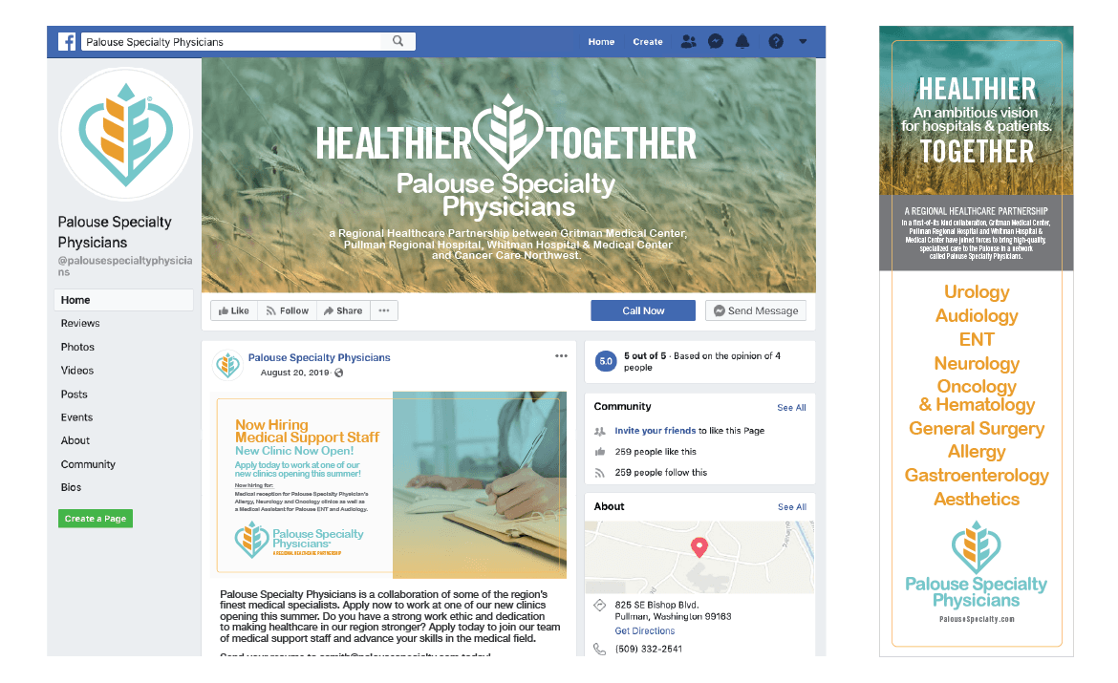Open the Reviews tab in sidebar

pos(80,323)
